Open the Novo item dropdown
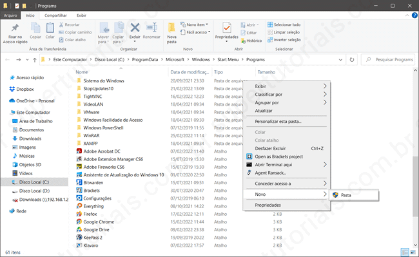Viewport: 419px width, 257px height. pyautogui.click(x=194, y=24)
